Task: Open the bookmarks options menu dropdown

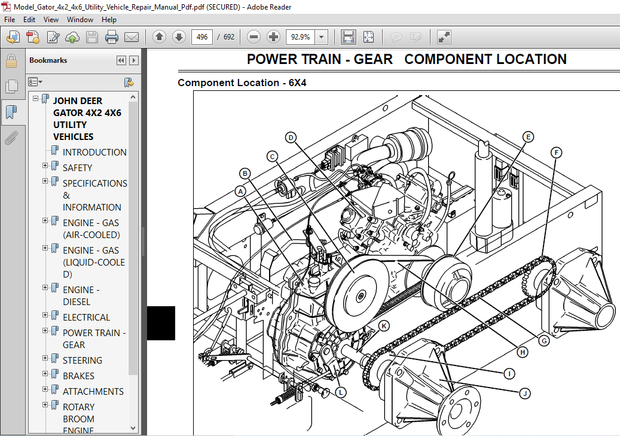Action: tap(35, 83)
